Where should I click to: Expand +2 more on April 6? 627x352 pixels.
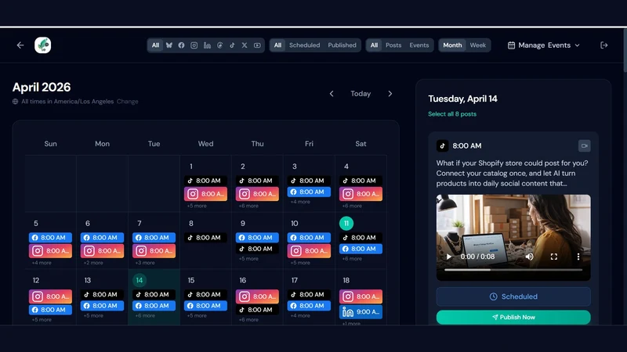pos(93,263)
